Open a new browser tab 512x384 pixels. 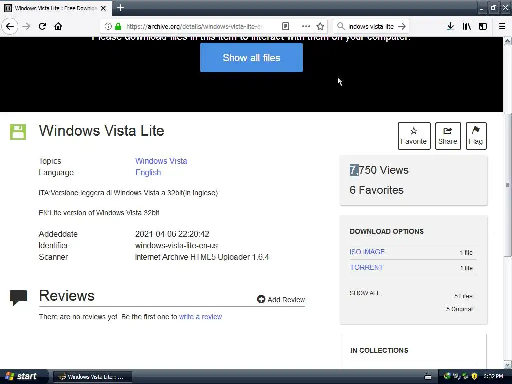(x=120, y=8)
